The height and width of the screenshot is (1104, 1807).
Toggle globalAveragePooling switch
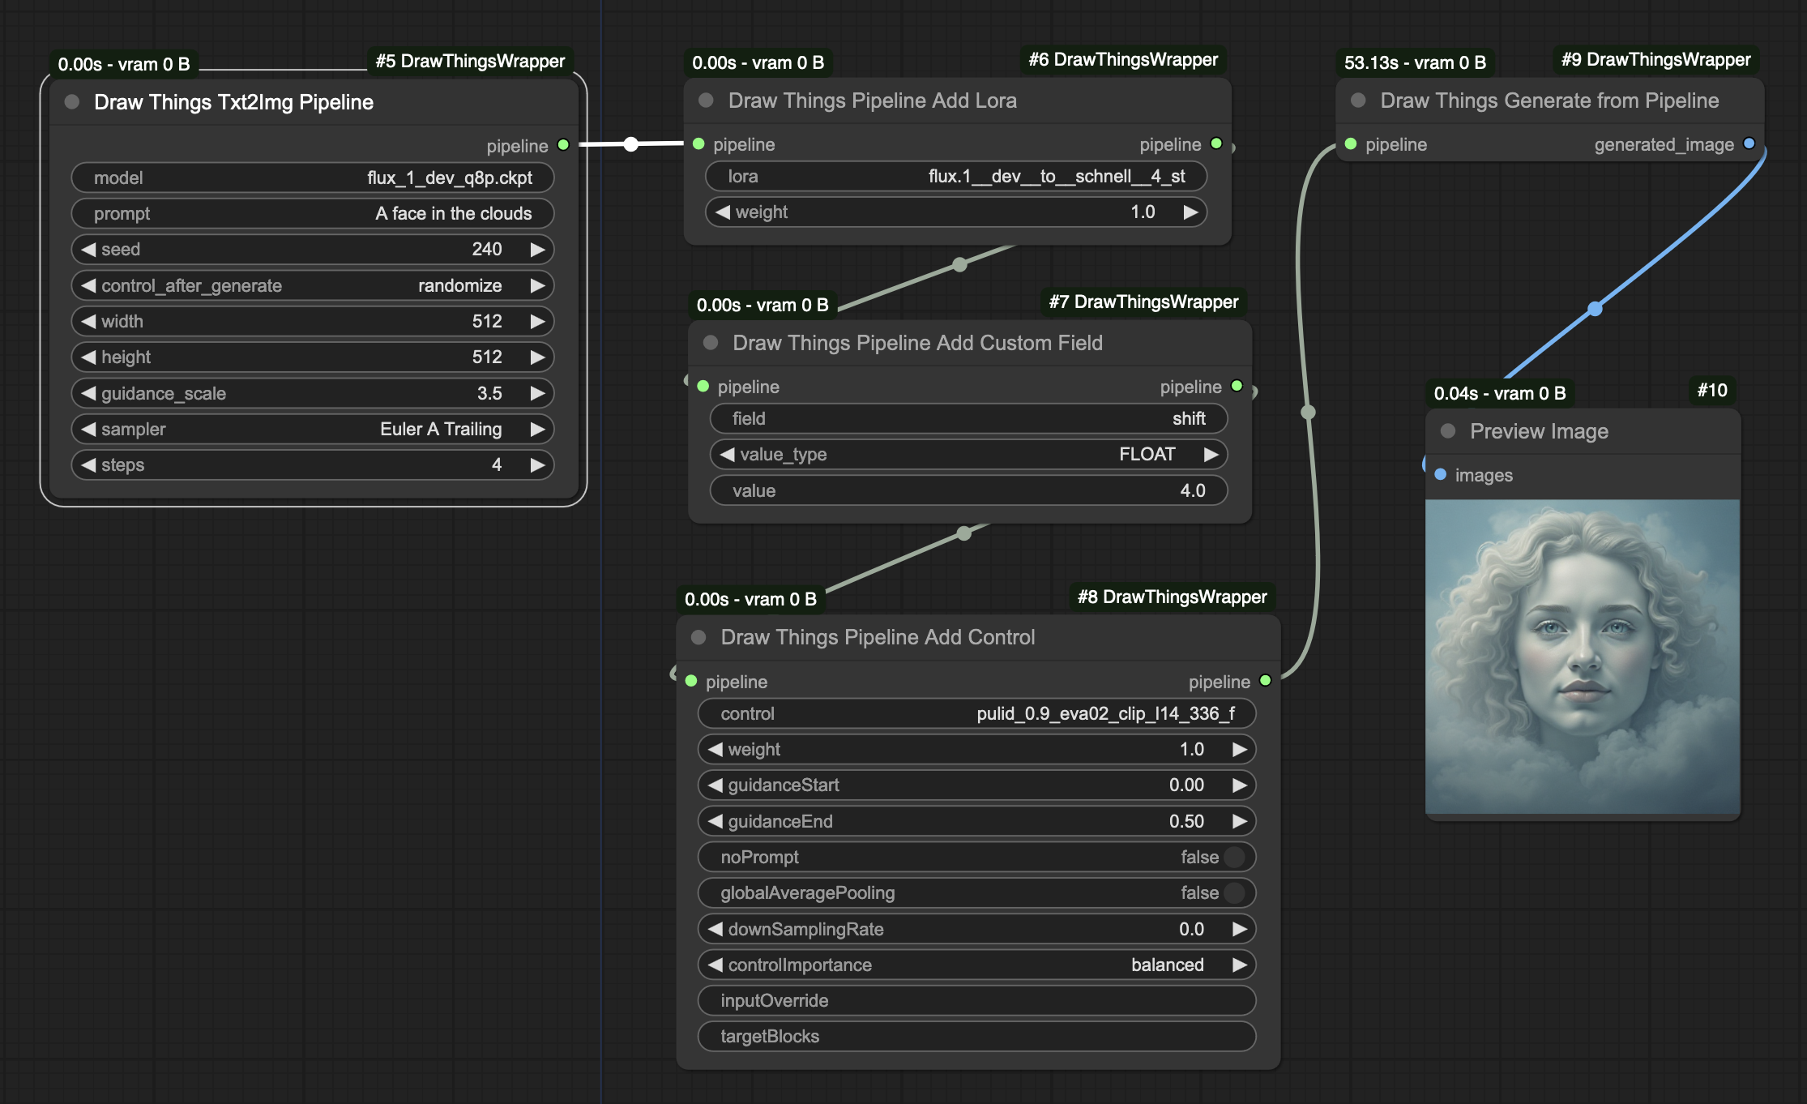1234,892
